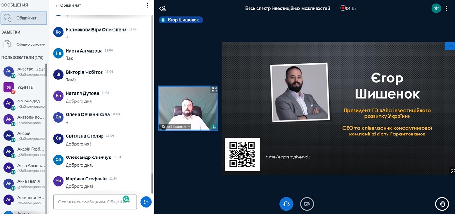Make the presentation slide fullscreen
The image size is (455, 214).
pos(452,170)
